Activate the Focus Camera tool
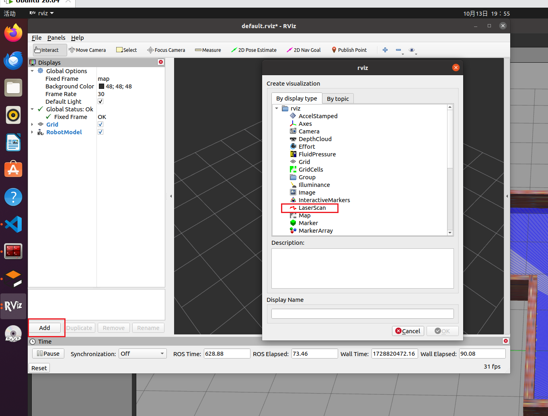The height and width of the screenshot is (416, 548). [x=166, y=50]
